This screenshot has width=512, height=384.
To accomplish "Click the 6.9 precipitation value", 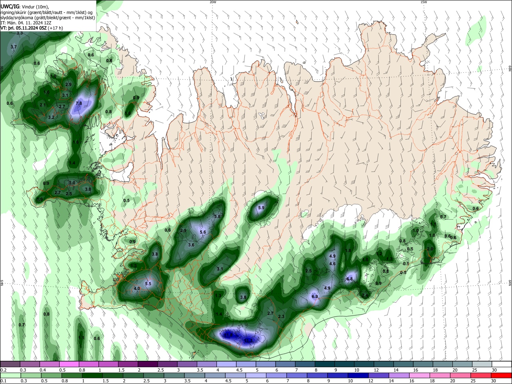I will pos(315,296).
